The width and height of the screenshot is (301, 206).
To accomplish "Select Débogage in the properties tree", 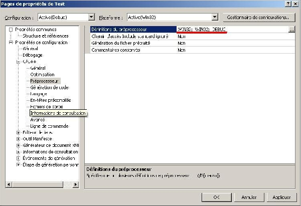I will point(33,55).
